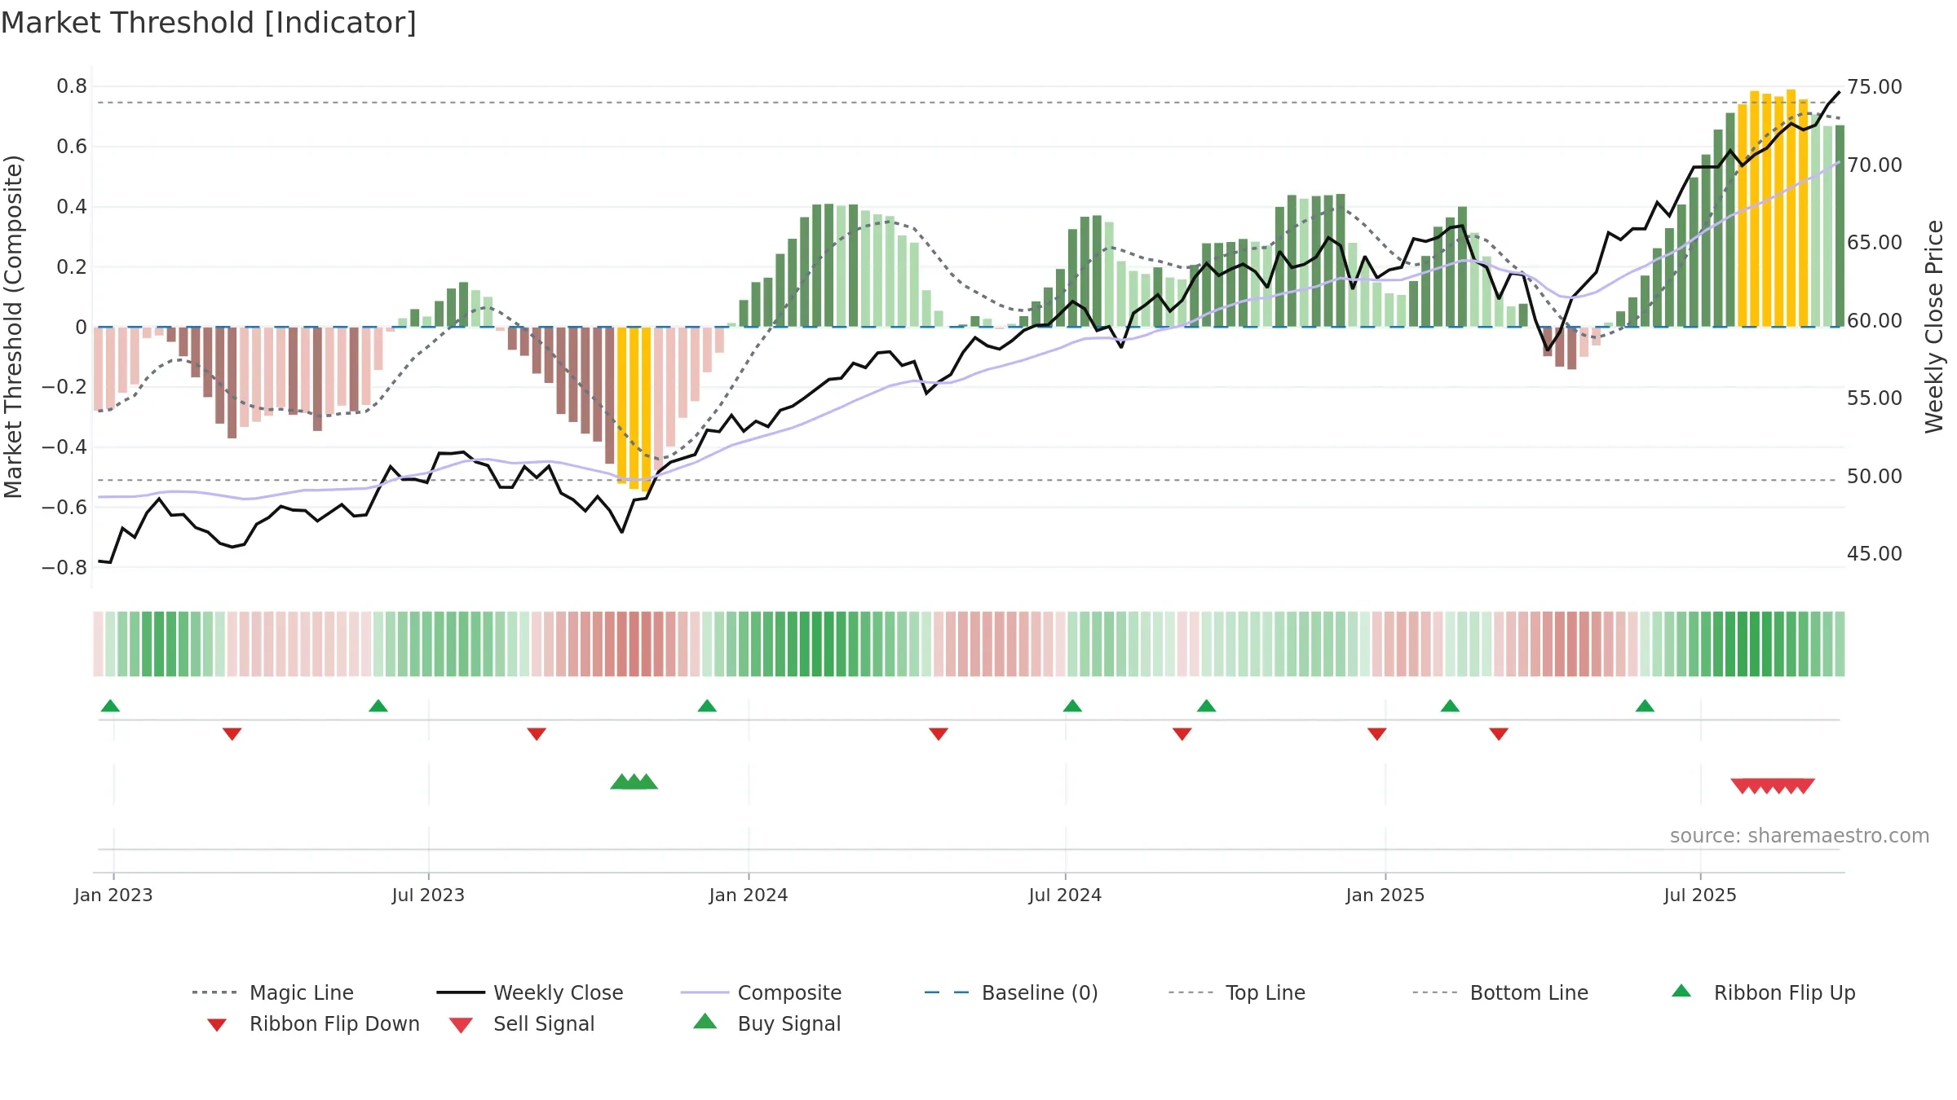The width and height of the screenshot is (1957, 1100).
Task: Click the Ribbon Flip Up triangle at Jul 2024
Action: (1072, 706)
